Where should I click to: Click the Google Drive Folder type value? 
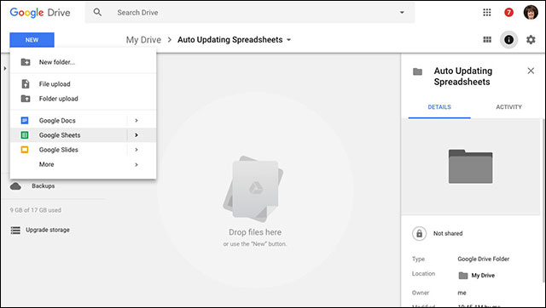tap(484, 259)
